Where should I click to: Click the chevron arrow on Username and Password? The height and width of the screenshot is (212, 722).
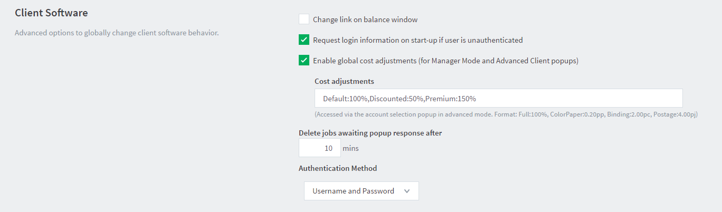[407, 191]
